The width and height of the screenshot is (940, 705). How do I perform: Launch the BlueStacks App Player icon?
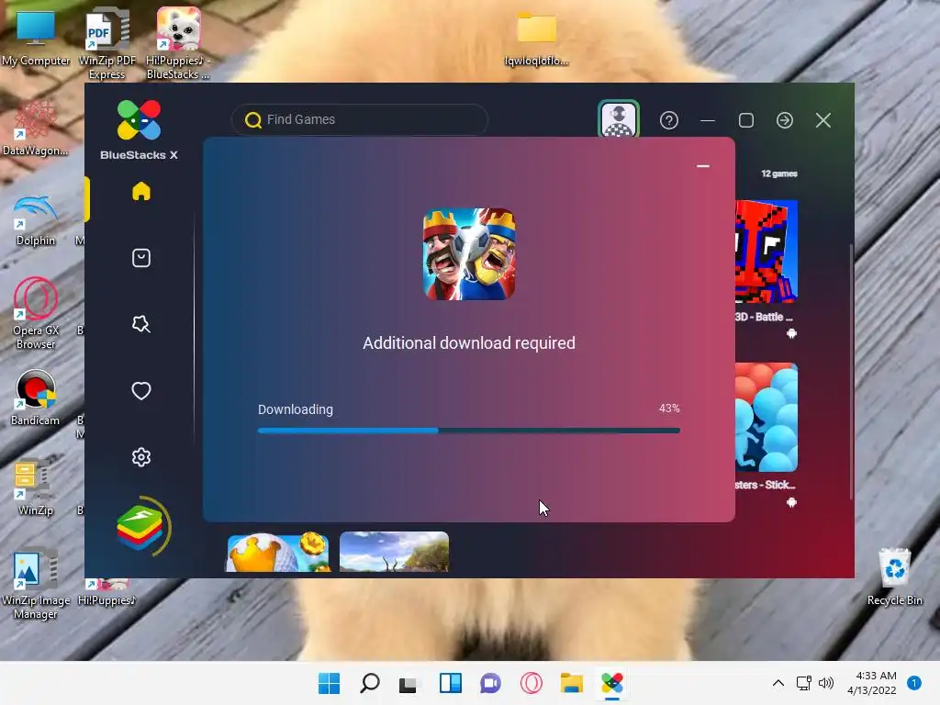pyautogui.click(x=140, y=528)
